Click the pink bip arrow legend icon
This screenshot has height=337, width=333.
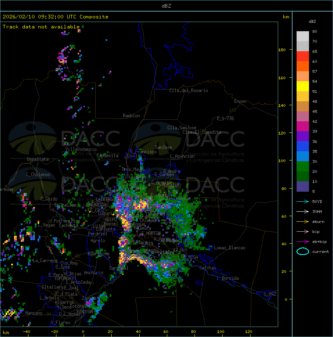tap(303, 232)
